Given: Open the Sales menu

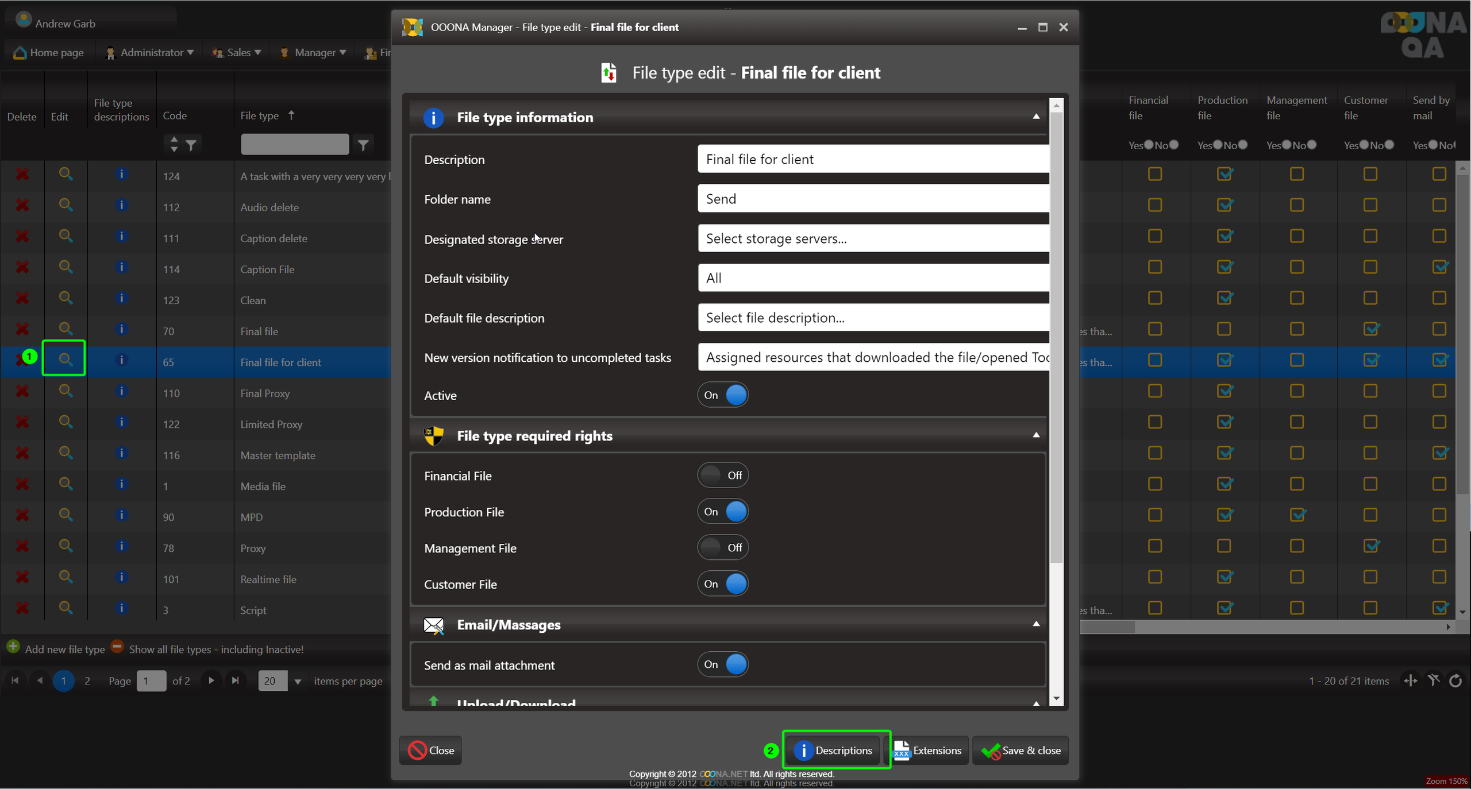Looking at the screenshot, I should [238, 53].
